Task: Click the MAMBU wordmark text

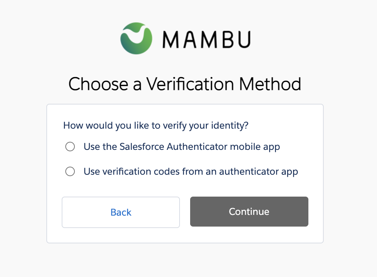Action: pos(206,39)
